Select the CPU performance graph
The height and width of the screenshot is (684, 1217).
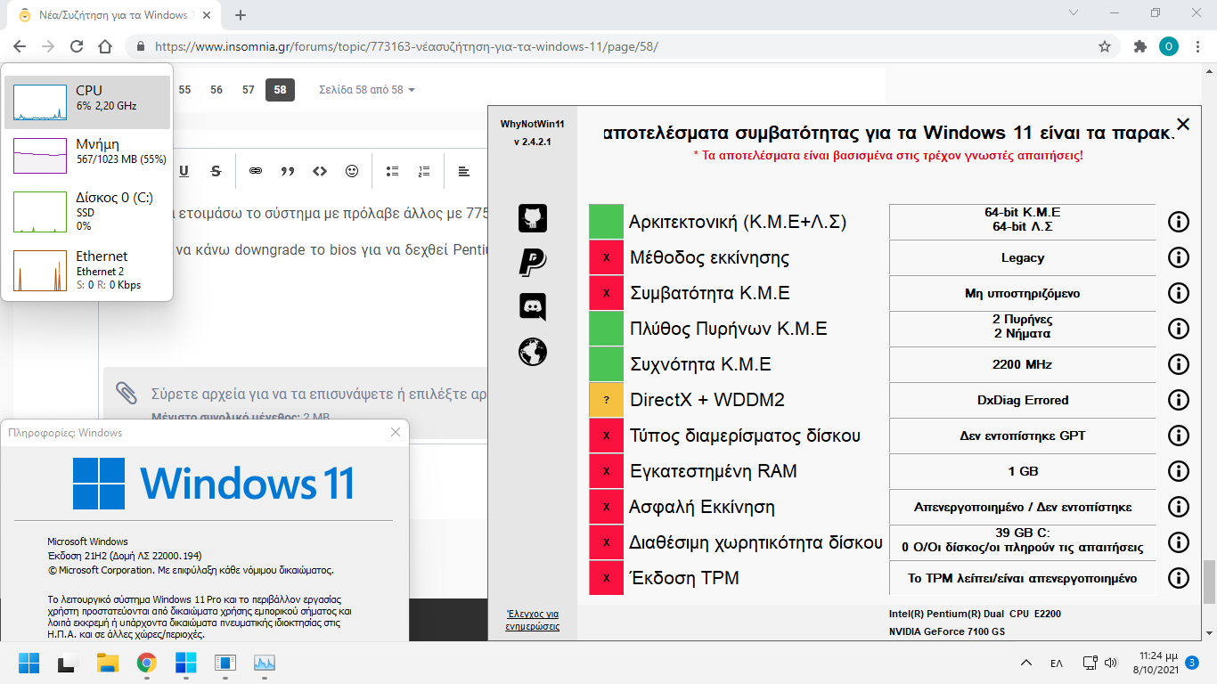point(87,102)
